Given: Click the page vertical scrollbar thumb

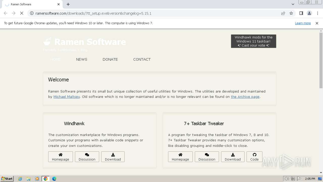Looking at the screenshot, I should click(x=321, y=60).
